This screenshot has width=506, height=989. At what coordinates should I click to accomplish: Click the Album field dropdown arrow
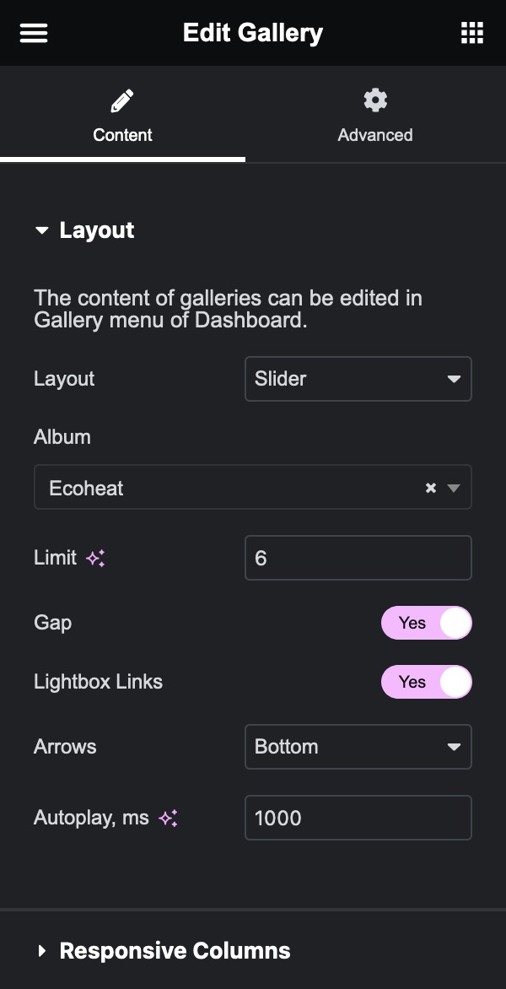click(454, 488)
